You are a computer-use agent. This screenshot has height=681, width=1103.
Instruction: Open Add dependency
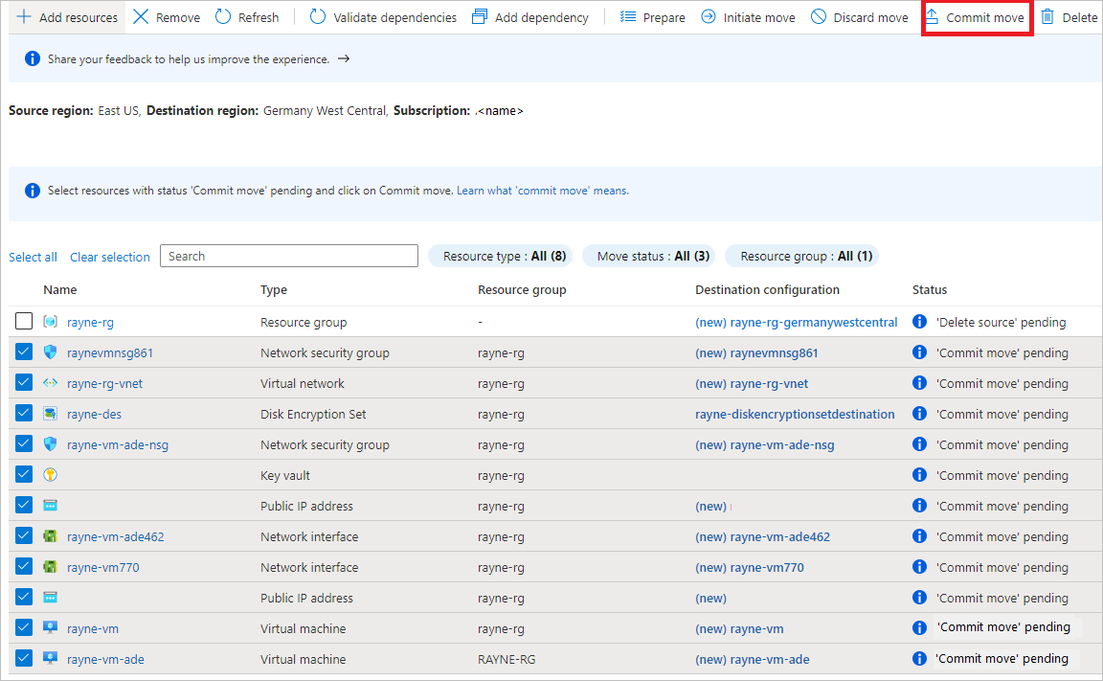coord(478,16)
